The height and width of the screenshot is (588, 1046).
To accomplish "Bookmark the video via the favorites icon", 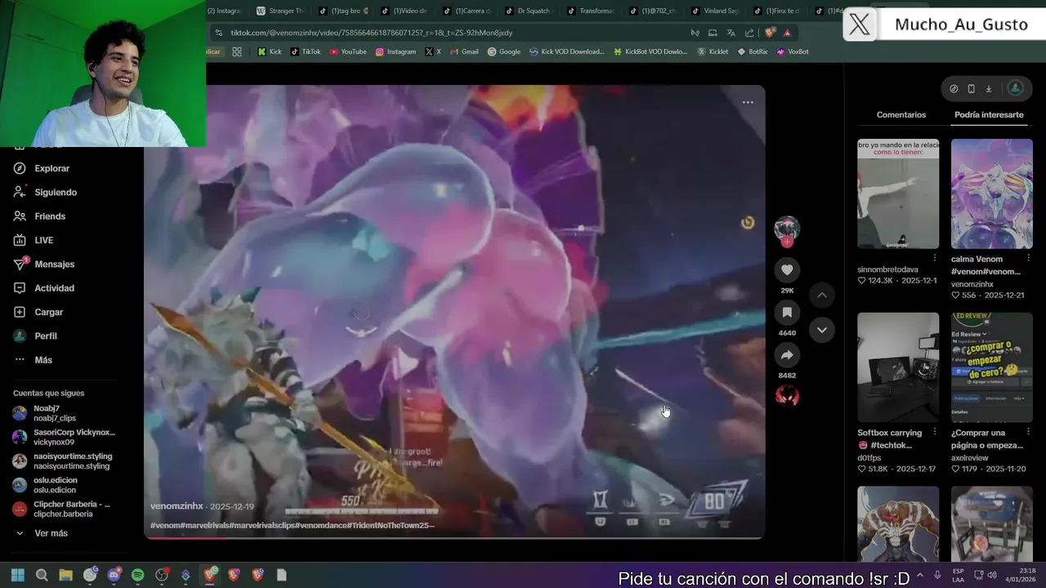I will click(x=787, y=313).
